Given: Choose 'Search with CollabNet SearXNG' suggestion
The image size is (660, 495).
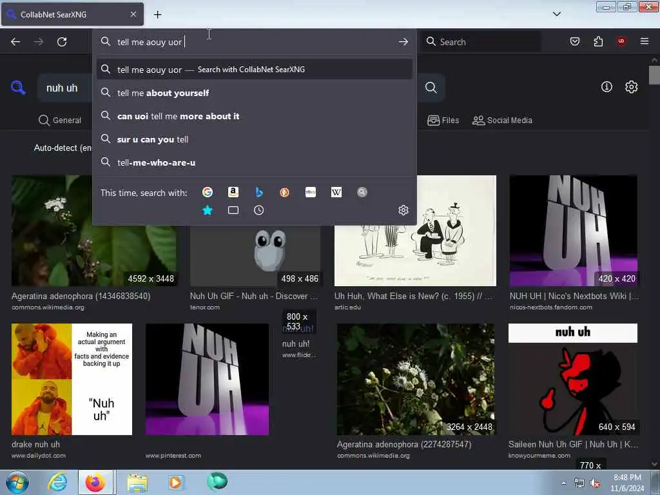Looking at the screenshot, I should point(254,70).
